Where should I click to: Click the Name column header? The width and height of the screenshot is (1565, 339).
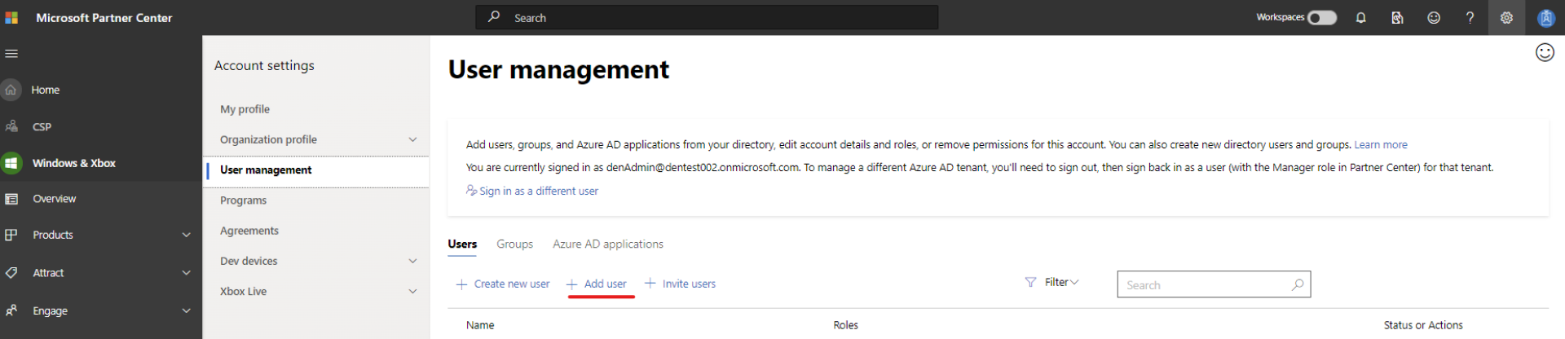[x=480, y=325]
